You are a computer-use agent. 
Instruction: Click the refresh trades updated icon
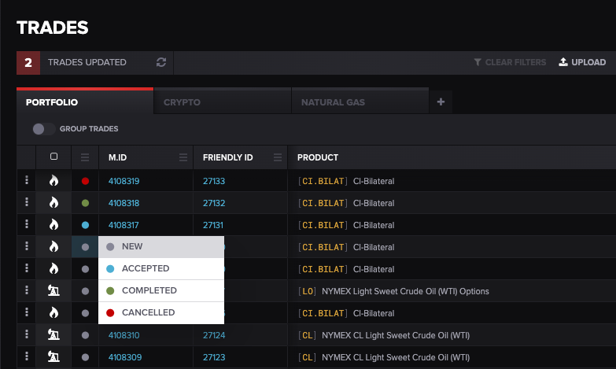(x=161, y=62)
